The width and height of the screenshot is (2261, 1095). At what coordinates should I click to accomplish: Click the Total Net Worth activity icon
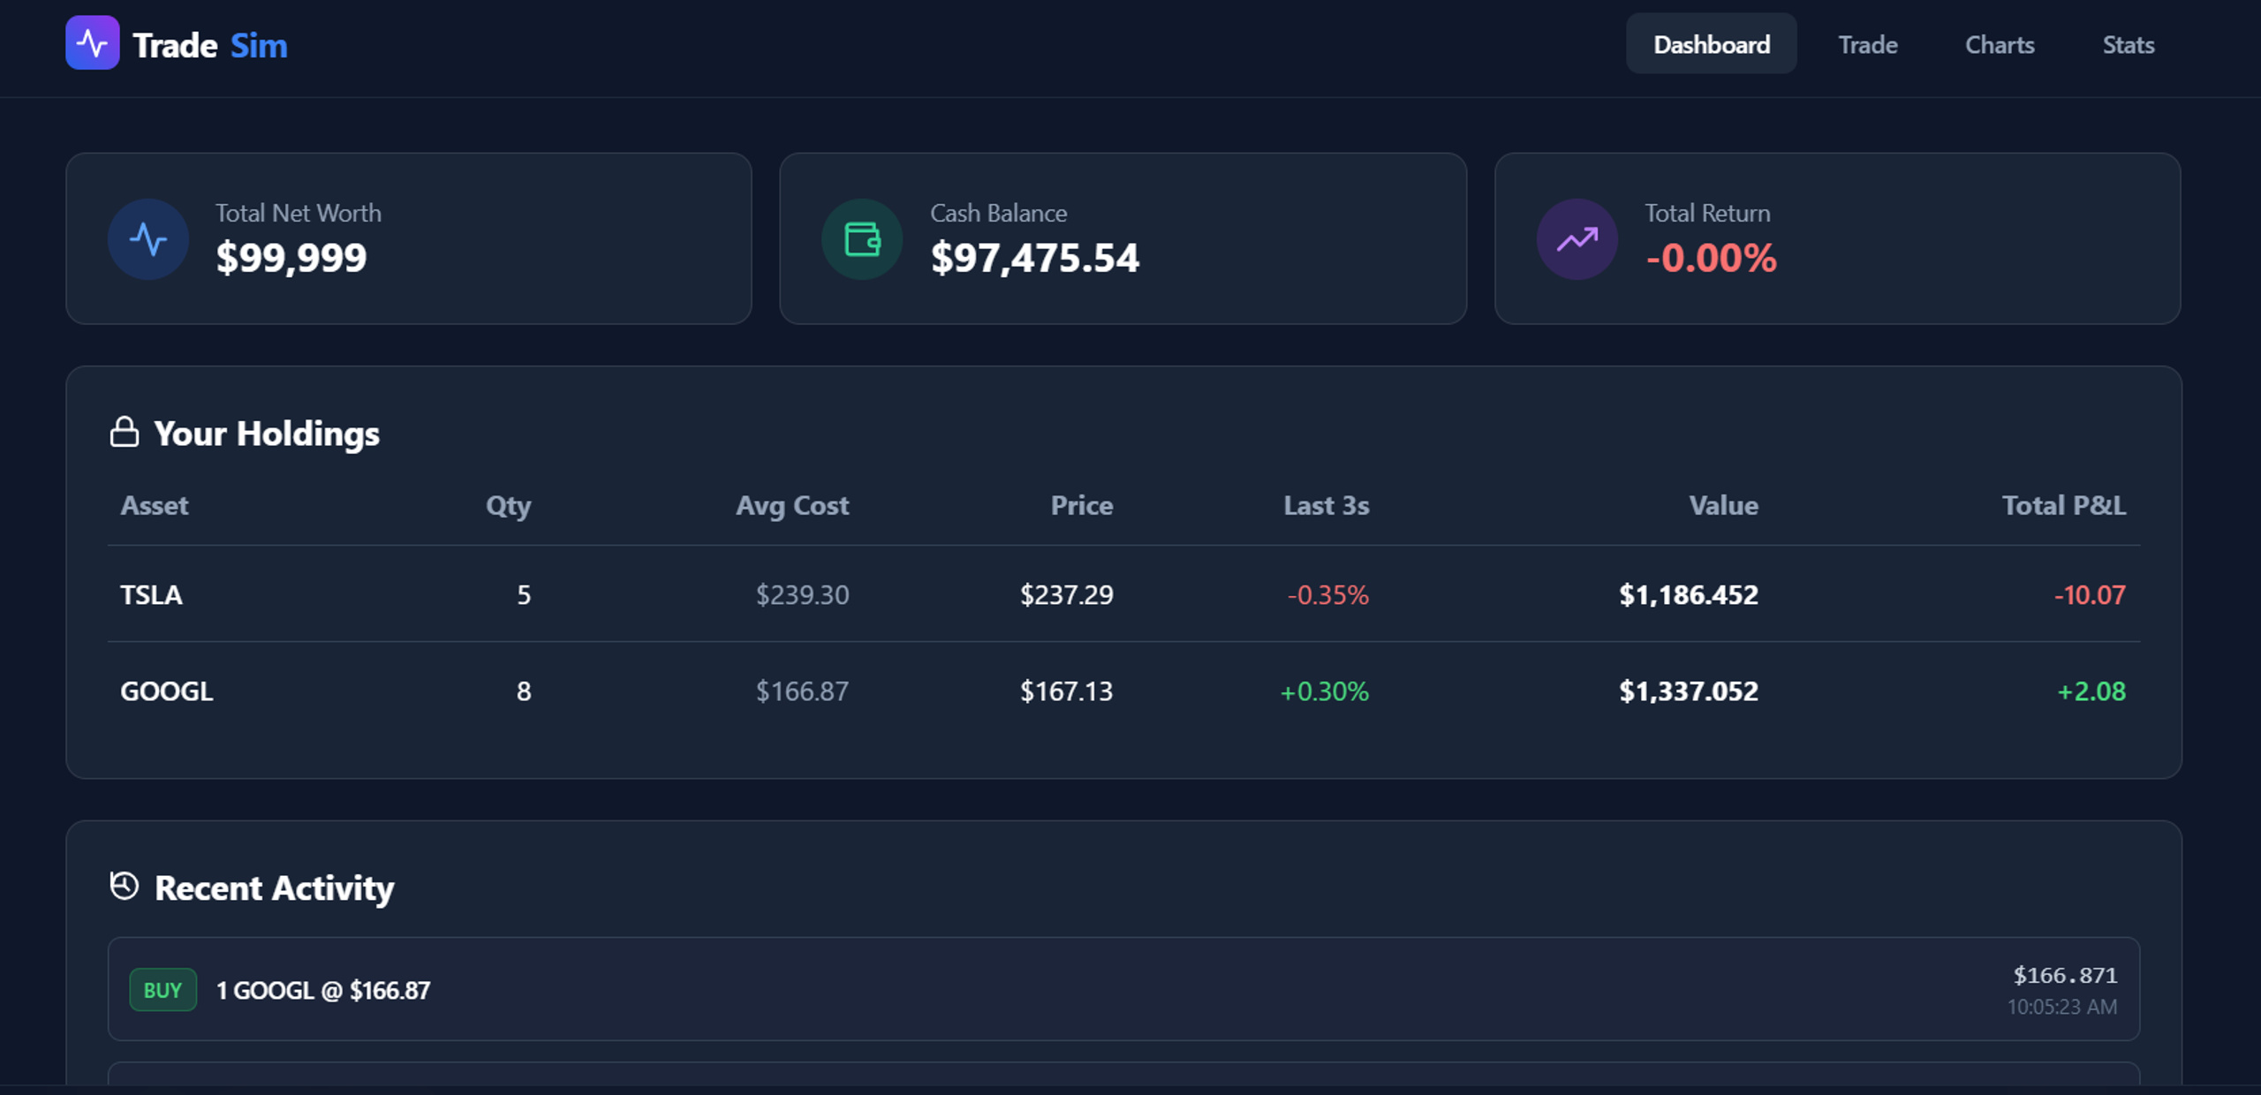(148, 239)
